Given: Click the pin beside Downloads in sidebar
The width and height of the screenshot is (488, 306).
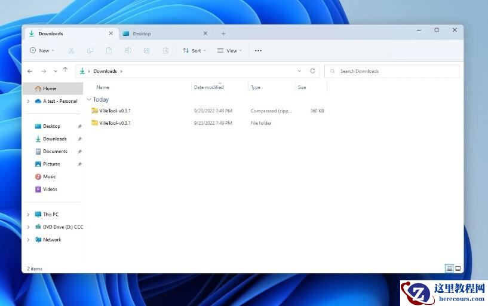Looking at the screenshot, I should coord(79,139).
